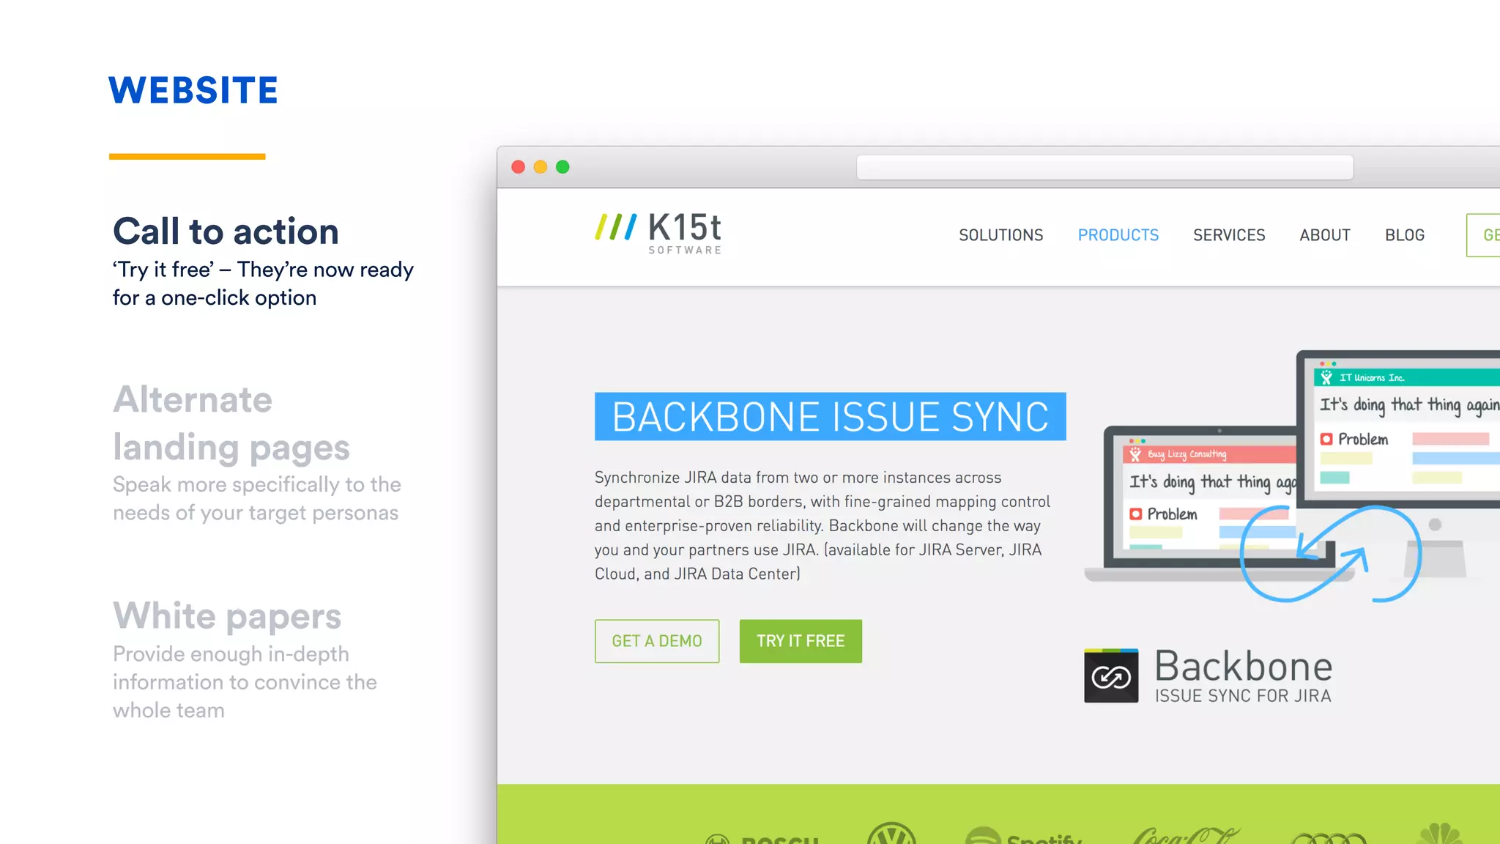The image size is (1500, 844).
Task: Click the 'Alternate landing pages' heading
Action: tap(231, 423)
